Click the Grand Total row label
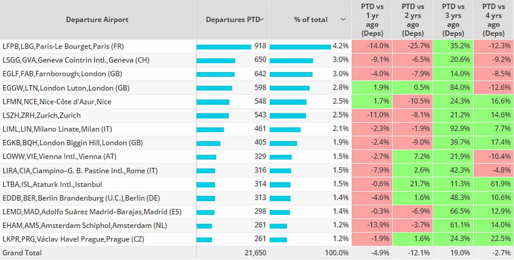Screen dimensions: 514x260 pyautogui.click(x=22, y=253)
